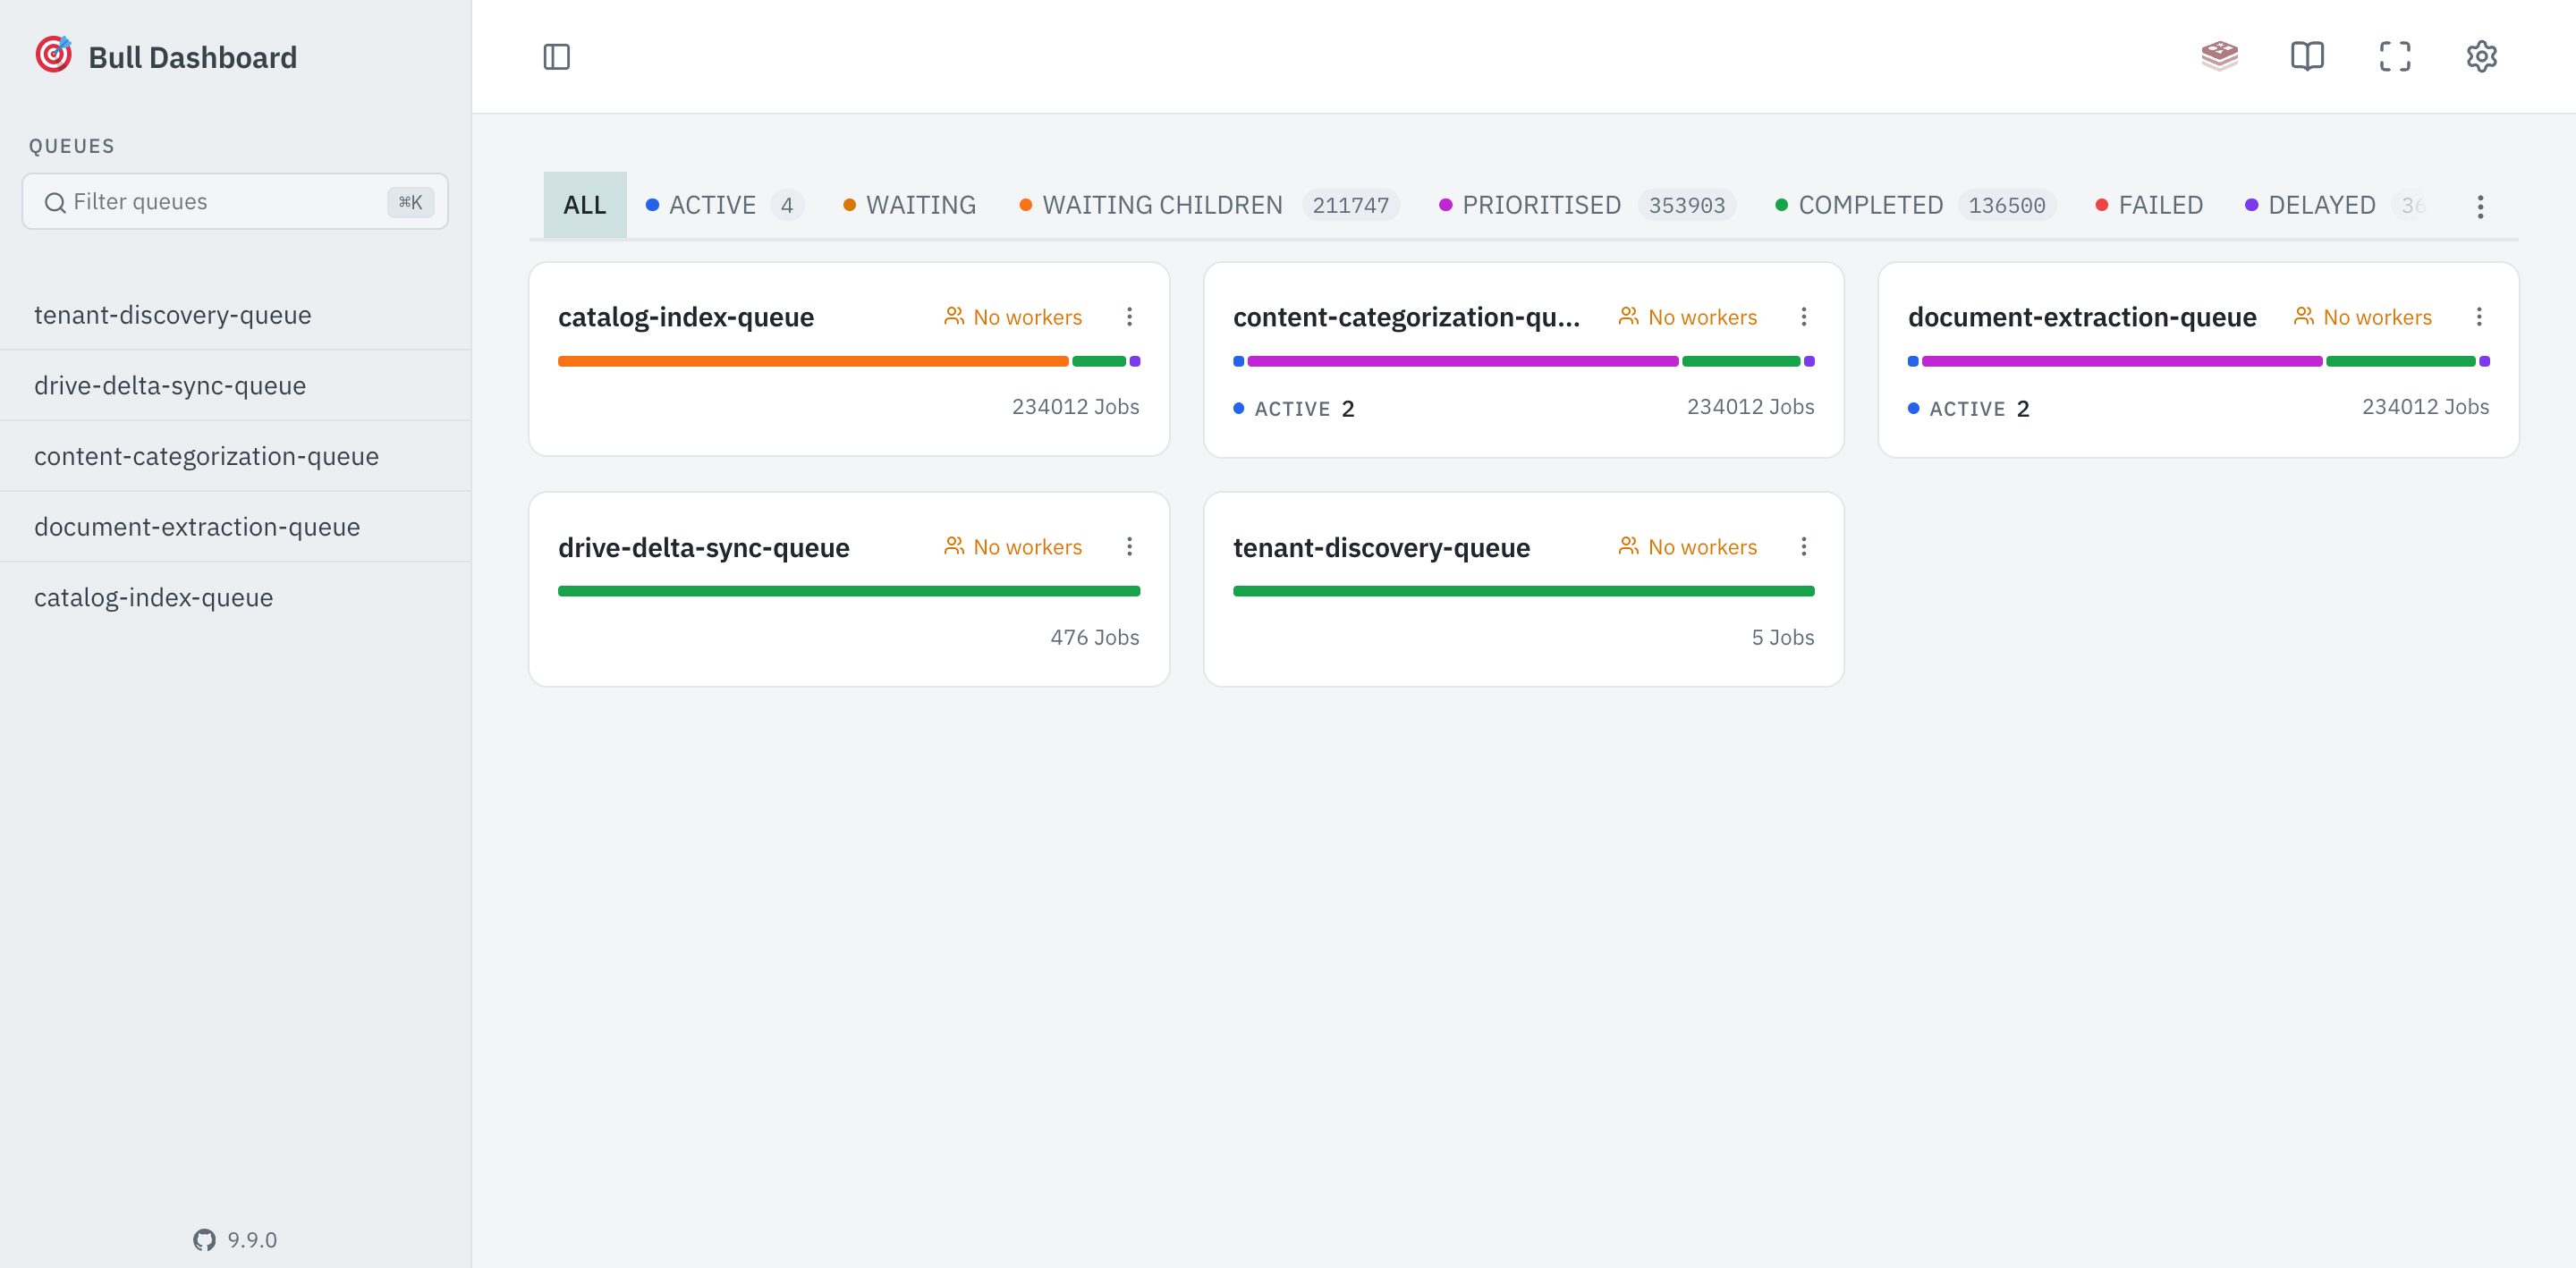Image resolution: width=2576 pixels, height=1268 pixels.
Task: Toggle the sidebar panel icon
Action: (556, 57)
